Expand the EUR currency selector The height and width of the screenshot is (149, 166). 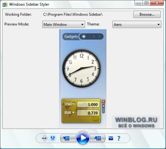click(69, 112)
